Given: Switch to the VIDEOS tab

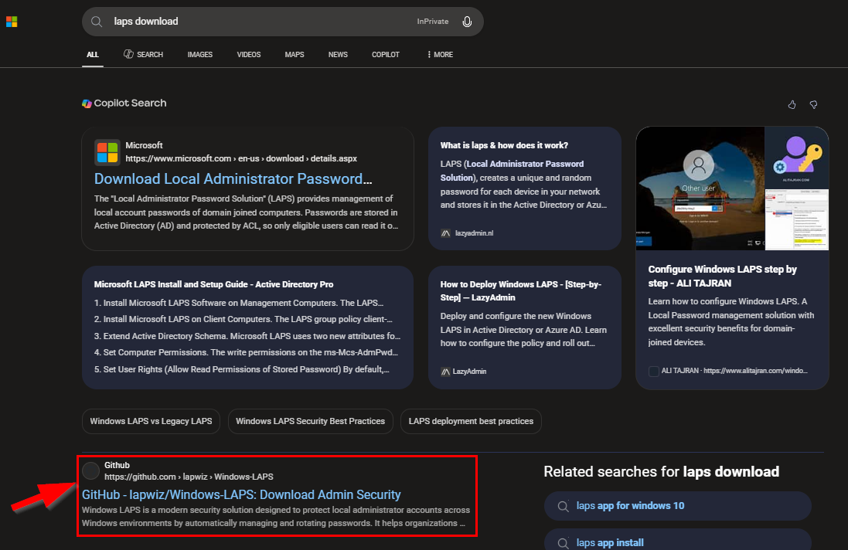Looking at the screenshot, I should click(249, 55).
